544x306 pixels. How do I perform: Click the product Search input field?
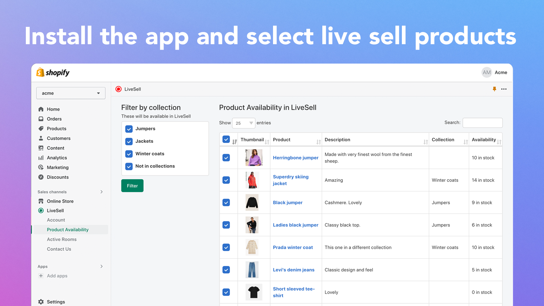click(x=482, y=123)
